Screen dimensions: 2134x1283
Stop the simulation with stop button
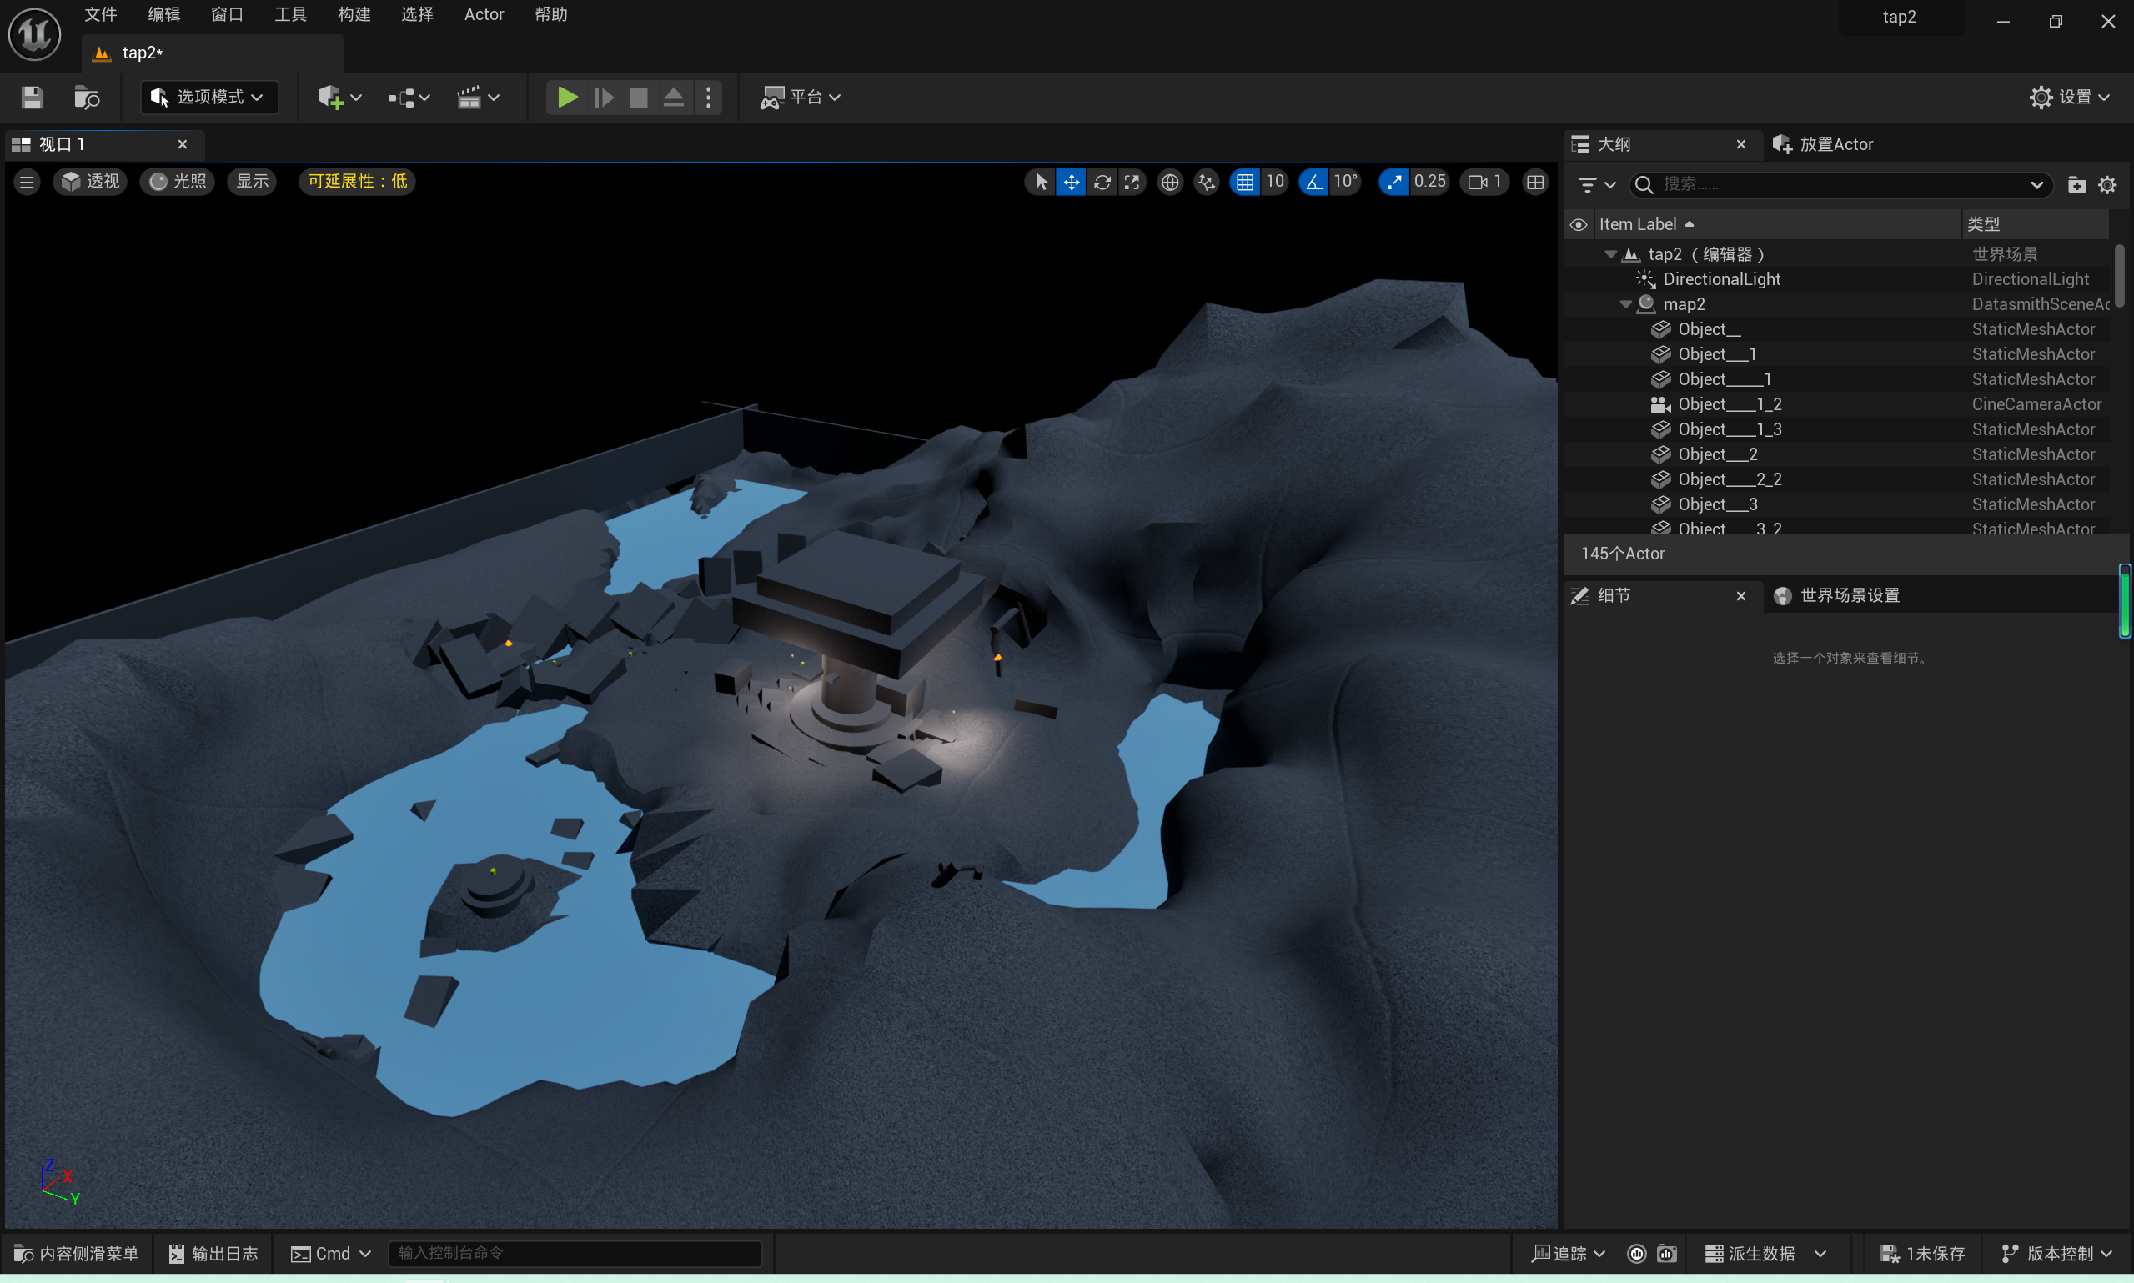[x=638, y=97]
